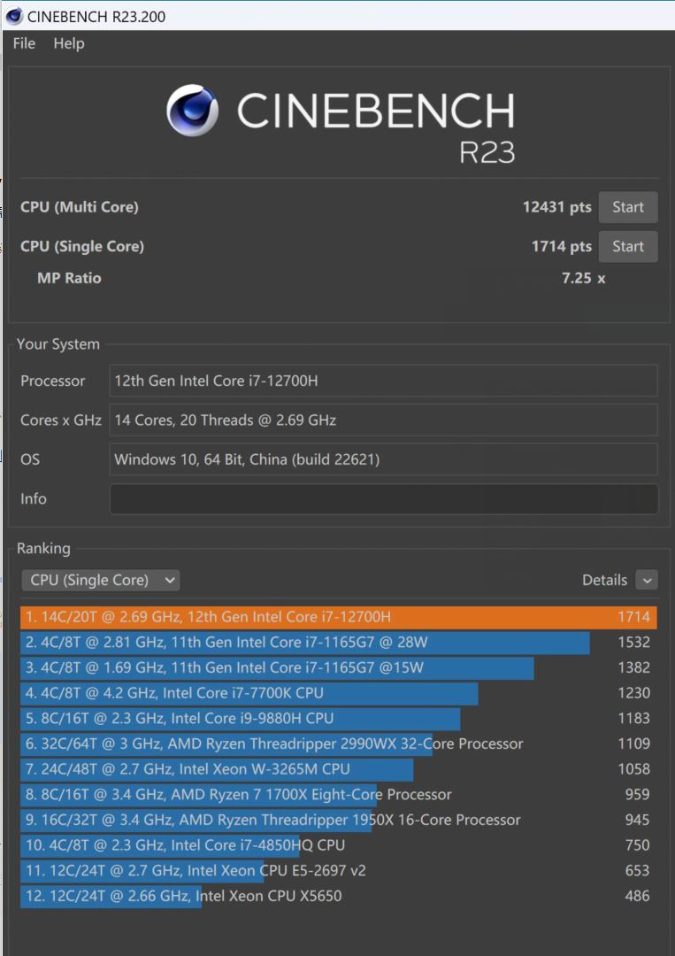Select the orange Core i7-12700H ranking bar
Viewport: 675px width, 956px height.
pos(338,617)
